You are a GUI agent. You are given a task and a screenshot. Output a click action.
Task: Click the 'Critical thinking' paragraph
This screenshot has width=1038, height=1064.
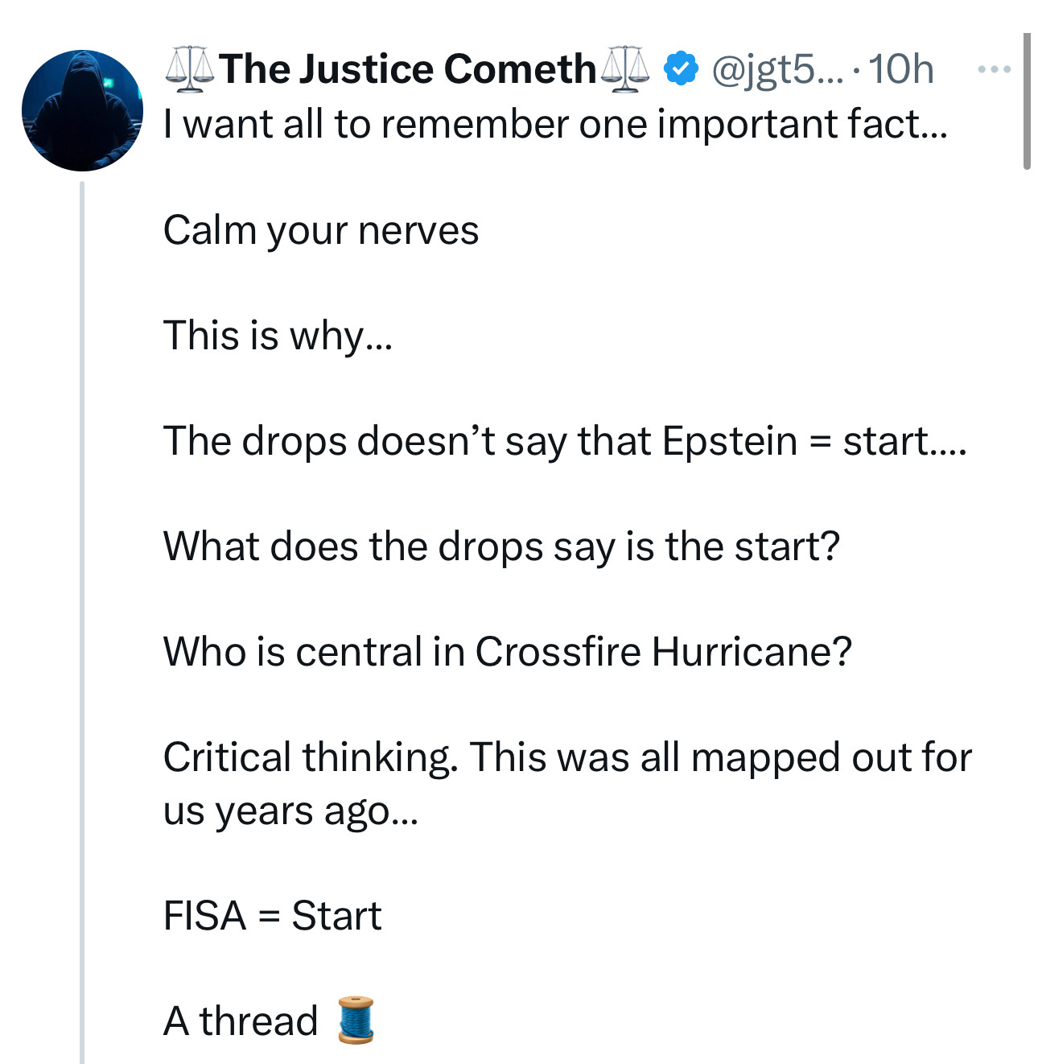(567, 783)
